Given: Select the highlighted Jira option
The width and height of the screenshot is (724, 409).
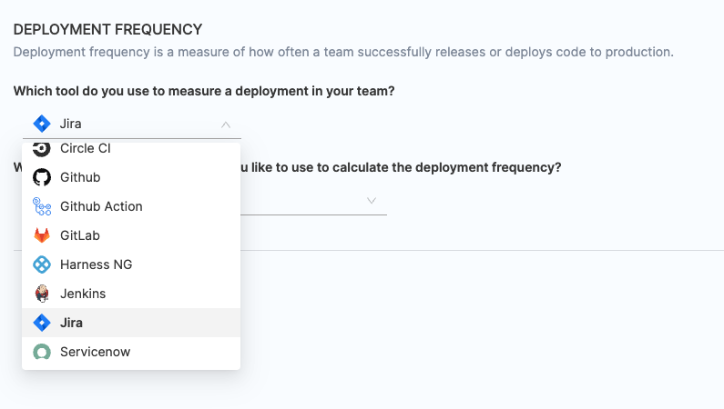Looking at the screenshot, I should click(x=72, y=323).
